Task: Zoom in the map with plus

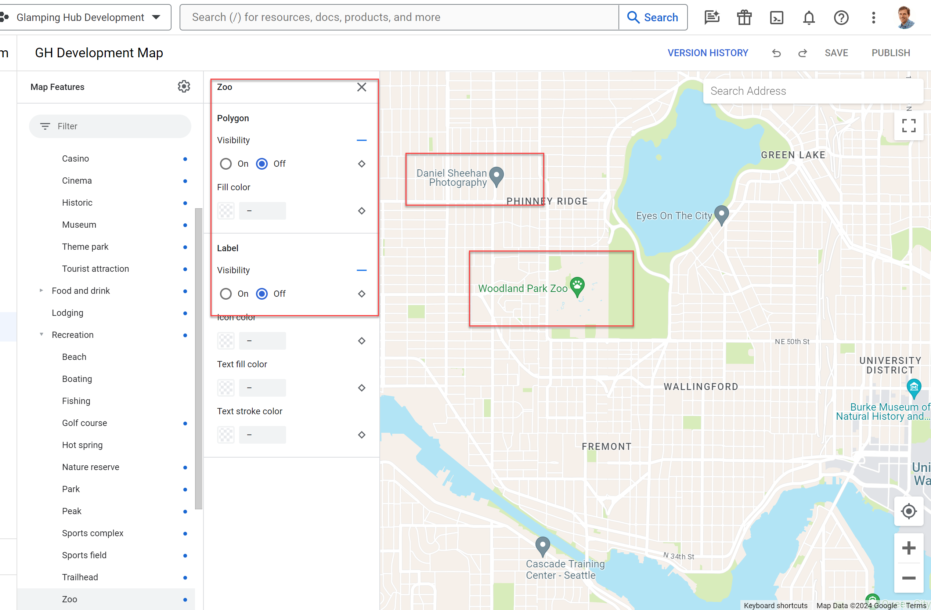Action: [x=908, y=548]
